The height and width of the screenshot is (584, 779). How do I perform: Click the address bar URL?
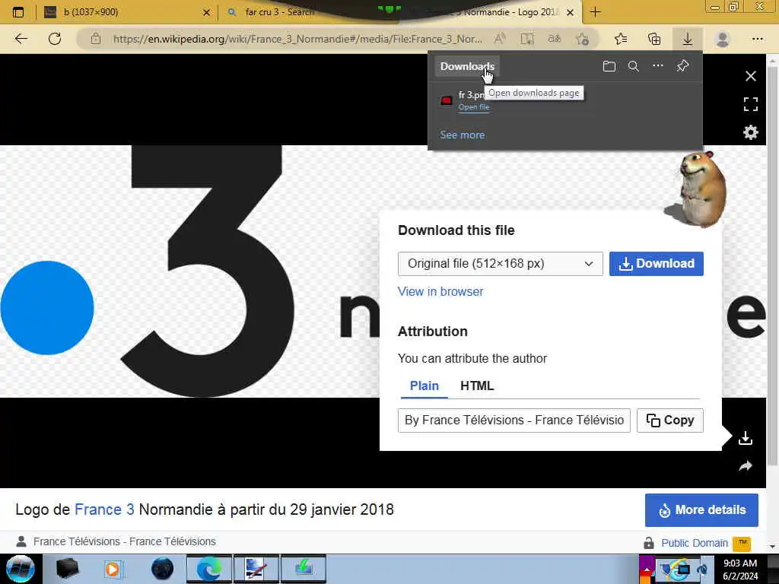pyautogui.click(x=297, y=39)
